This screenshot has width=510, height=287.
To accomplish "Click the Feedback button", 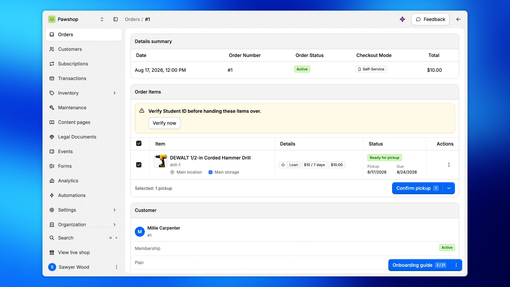I will (430, 19).
